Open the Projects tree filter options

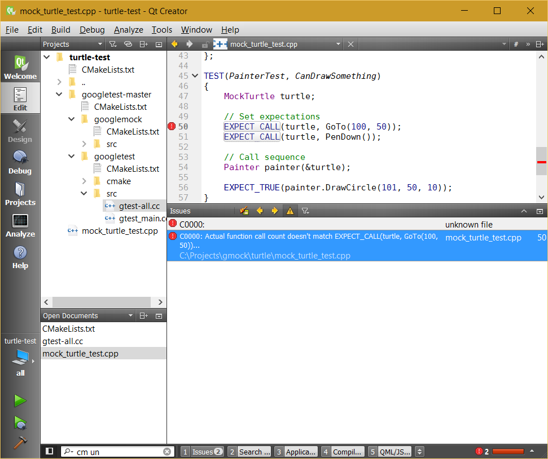(112, 44)
